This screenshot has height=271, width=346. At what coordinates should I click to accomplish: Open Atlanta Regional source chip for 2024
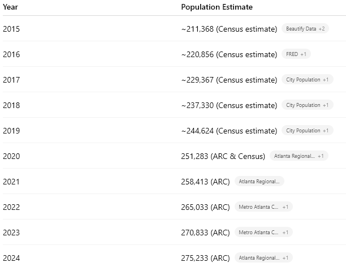[x=263, y=258]
